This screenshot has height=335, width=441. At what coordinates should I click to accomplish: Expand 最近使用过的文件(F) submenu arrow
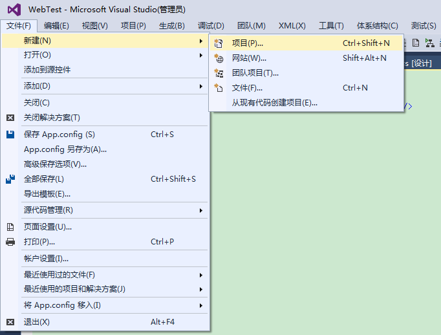(201, 275)
